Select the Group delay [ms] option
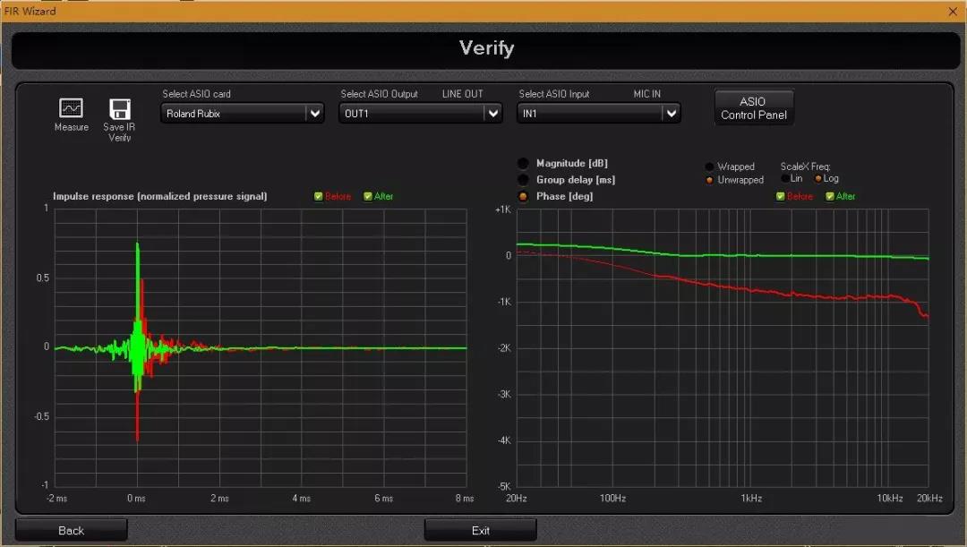Screen dimensions: 967x547 523,180
